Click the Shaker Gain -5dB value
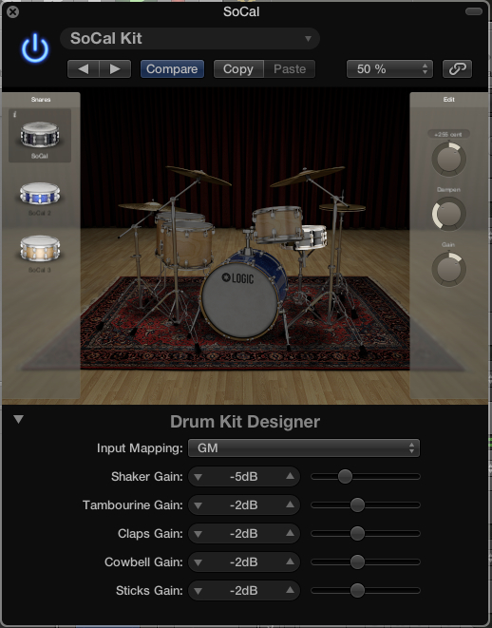The width and height of the screenshot is (492, 628). point(244,477)
